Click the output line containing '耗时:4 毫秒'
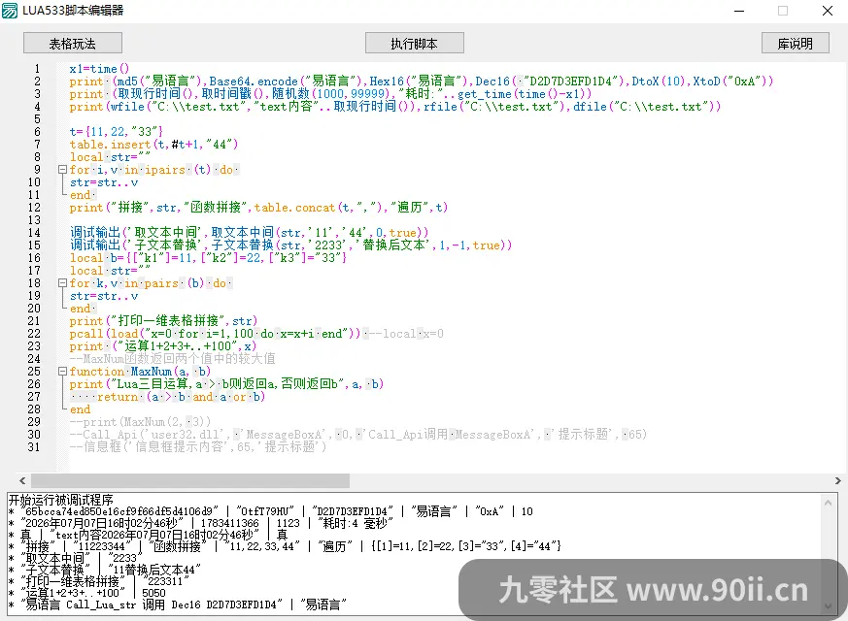 point(201,523)
